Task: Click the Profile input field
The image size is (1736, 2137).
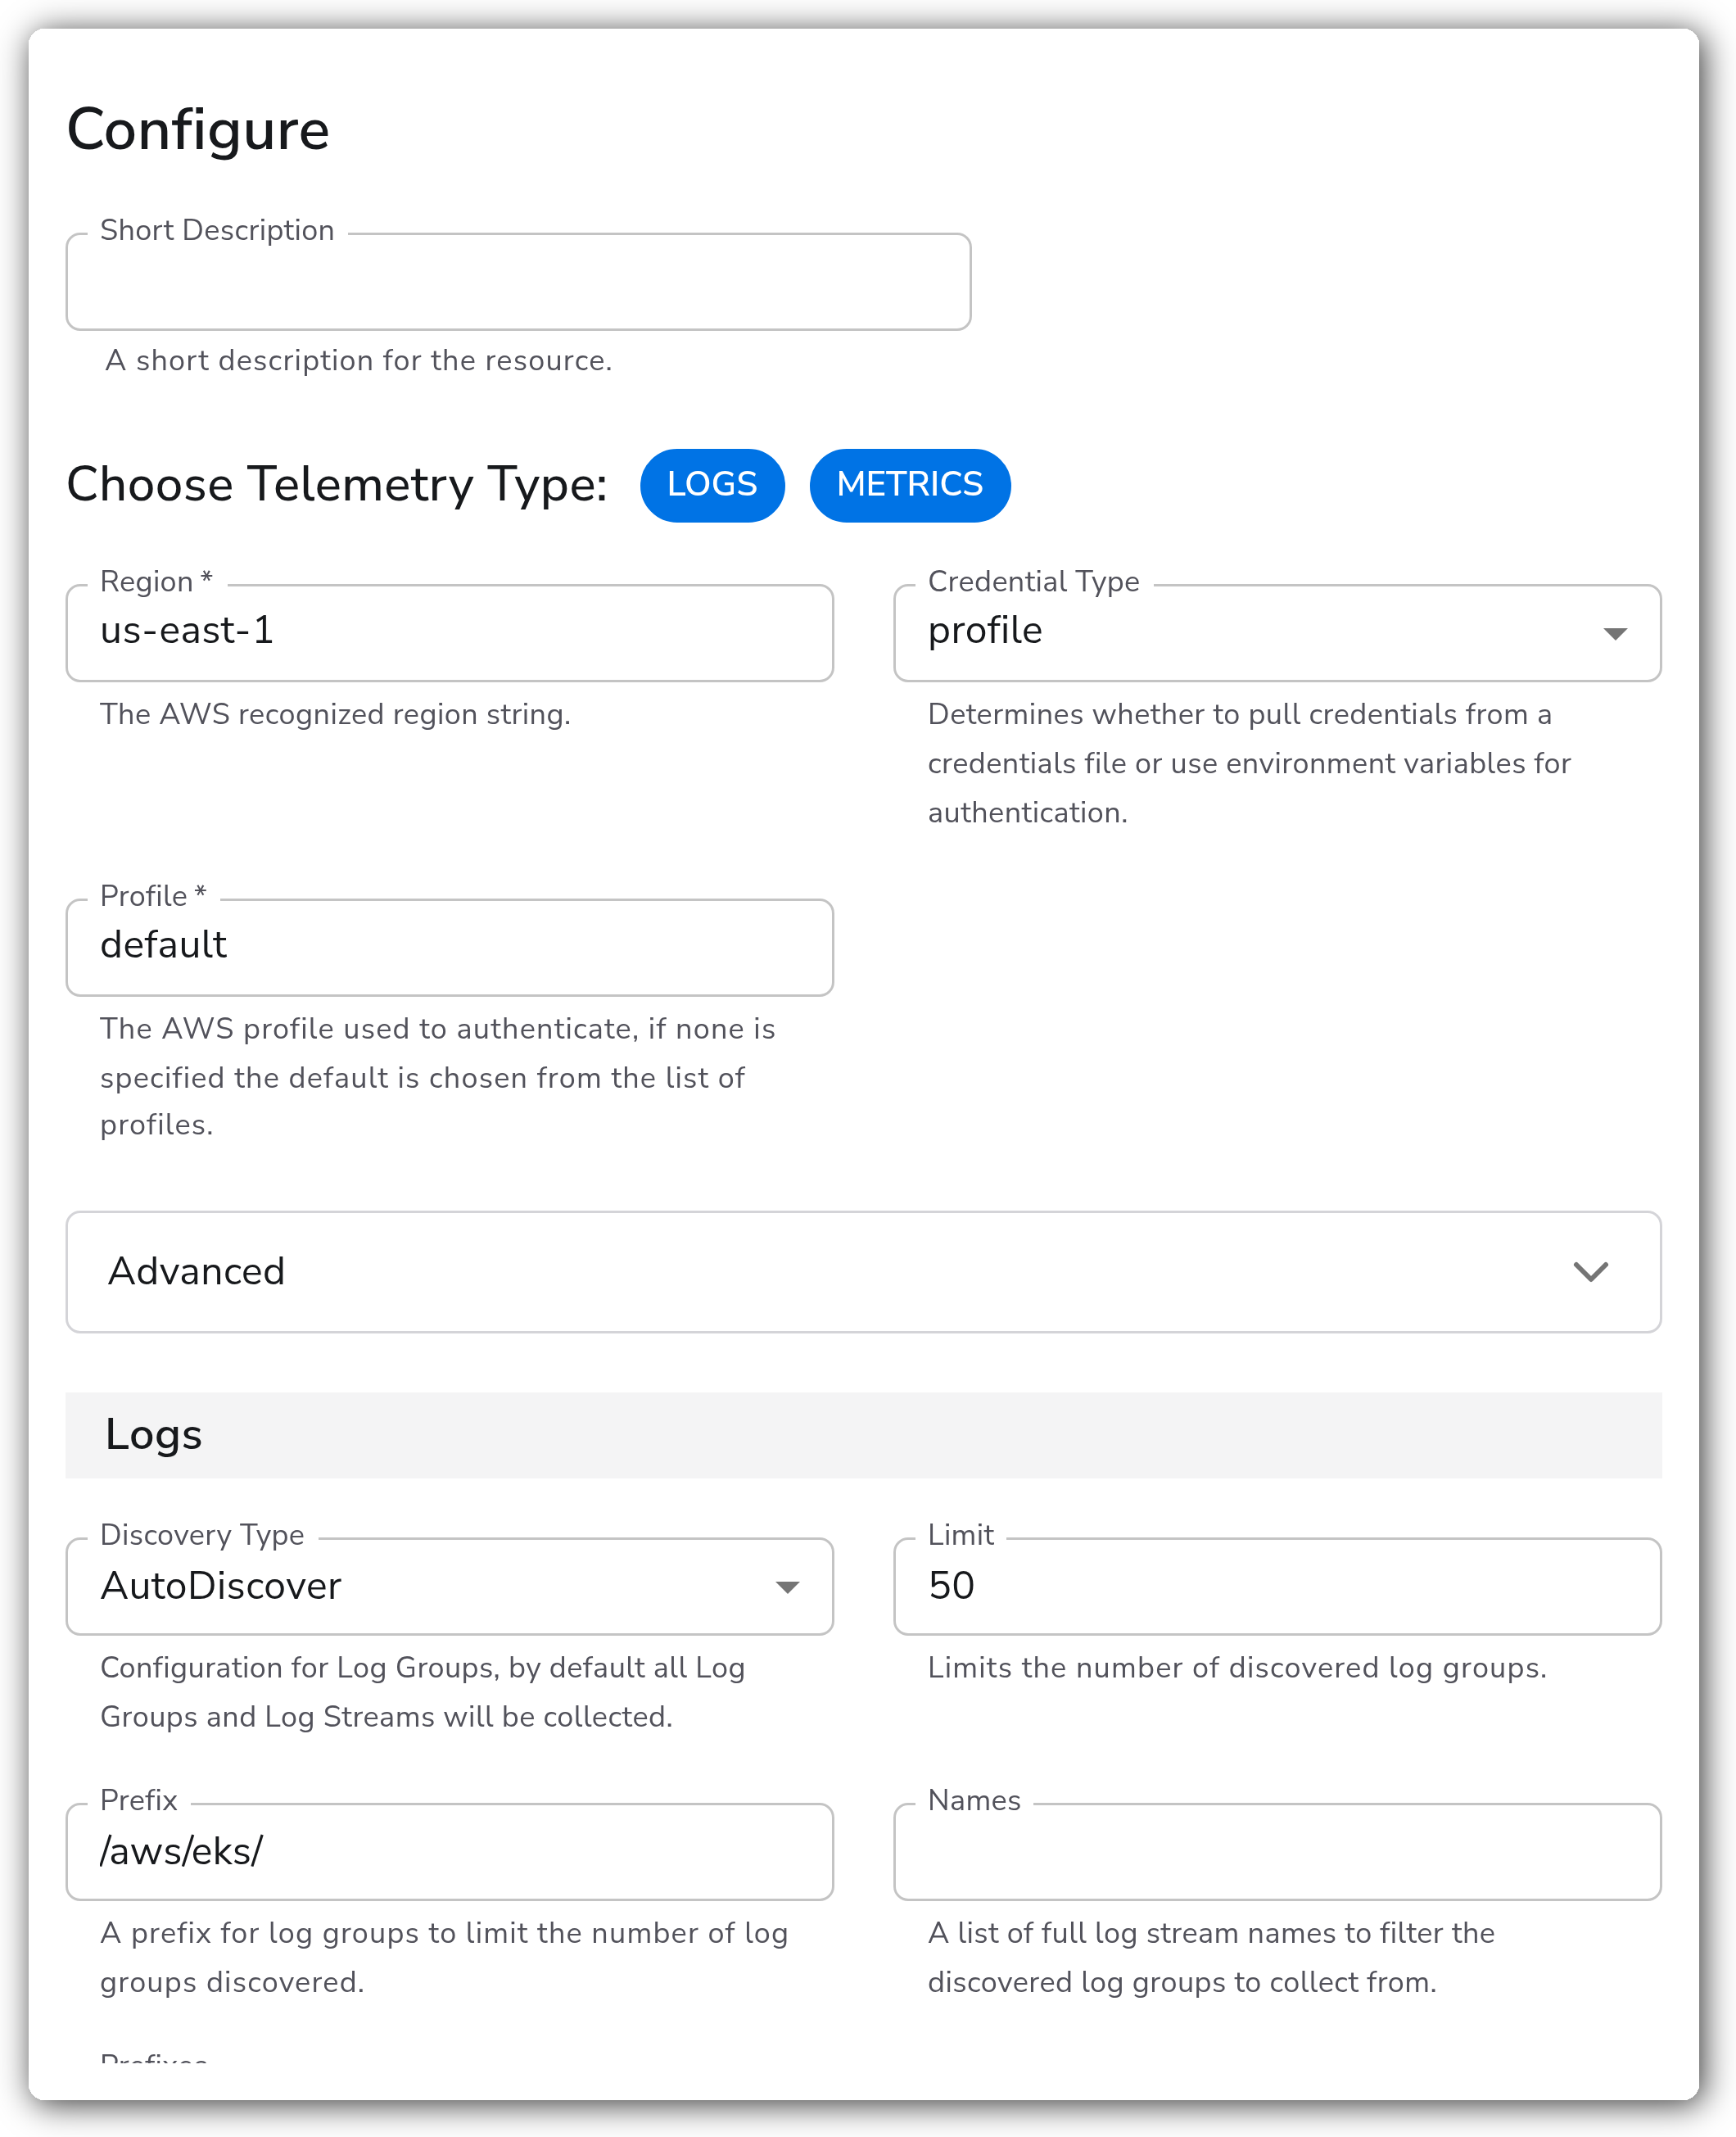Action: tap(450, 947)
